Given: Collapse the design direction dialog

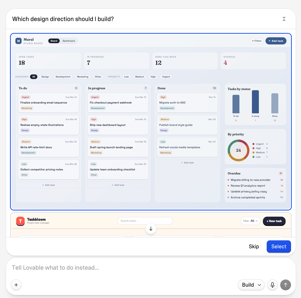Looking at the screenshot, I should [x=284, y=19].
